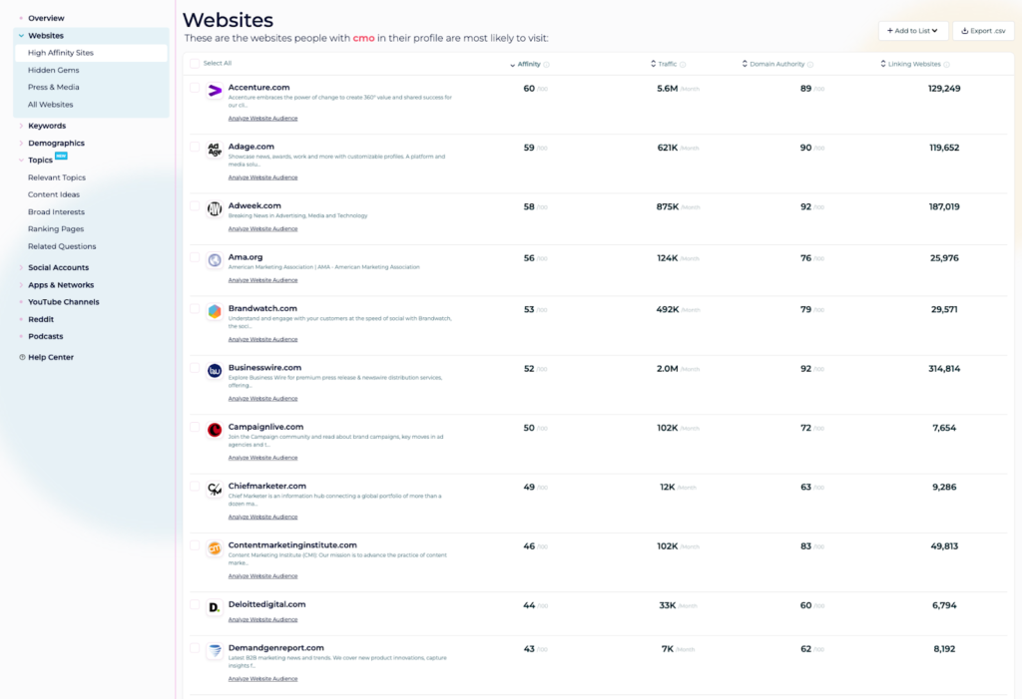Click the info icon beside Domain Authority

(x=810, y=65)
